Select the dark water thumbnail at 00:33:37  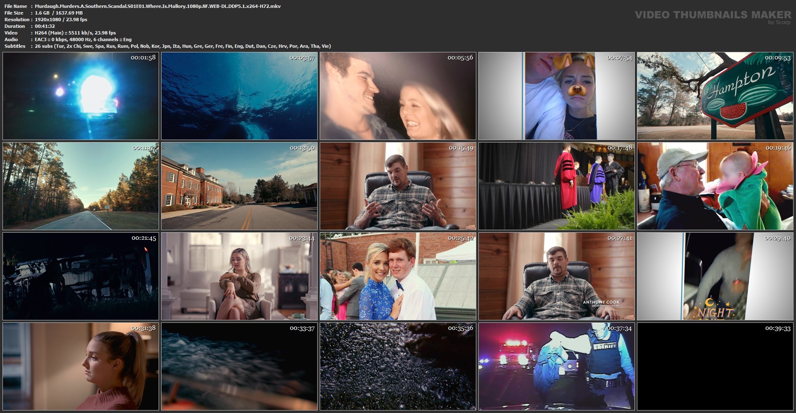tap(240, 366)
